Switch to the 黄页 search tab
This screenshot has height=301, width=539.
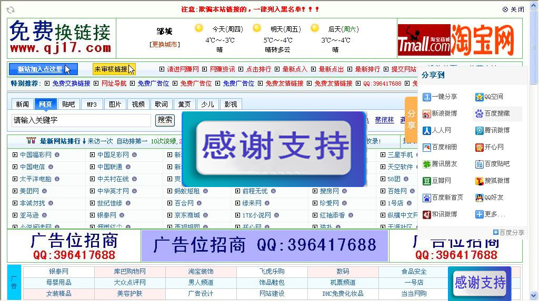(184, 105)
